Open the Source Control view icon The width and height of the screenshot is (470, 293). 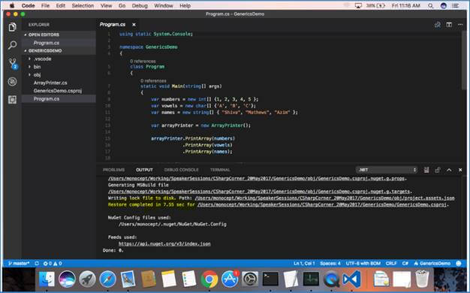click(x=13, y=63)
